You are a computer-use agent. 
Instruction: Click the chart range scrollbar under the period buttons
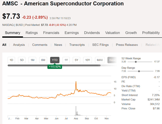pos(54,65)
